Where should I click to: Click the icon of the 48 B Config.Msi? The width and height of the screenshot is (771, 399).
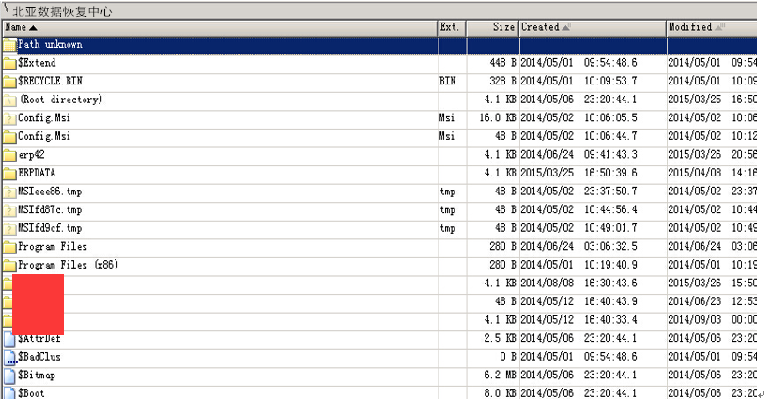click(x=9, y=137)
